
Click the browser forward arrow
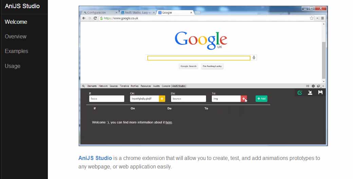[x=89, y=18]
